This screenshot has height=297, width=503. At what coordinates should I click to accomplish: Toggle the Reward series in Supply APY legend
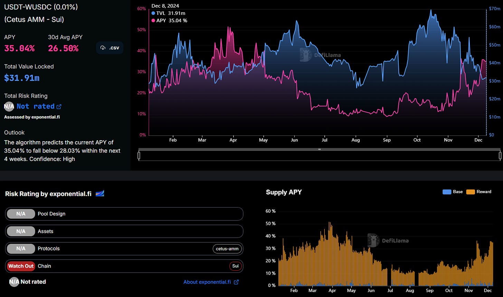pyautogui.click(x=478, y=192)
